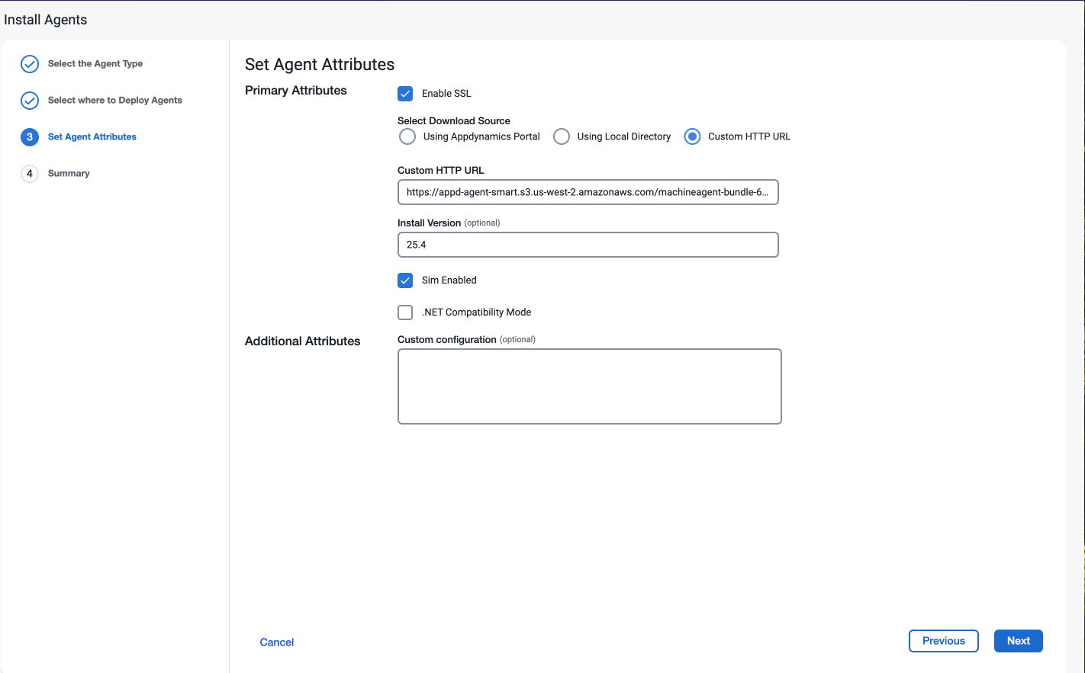Screen dimensions: 1085x673
Task: Click the Previous button
Action: tap(943, 640)
